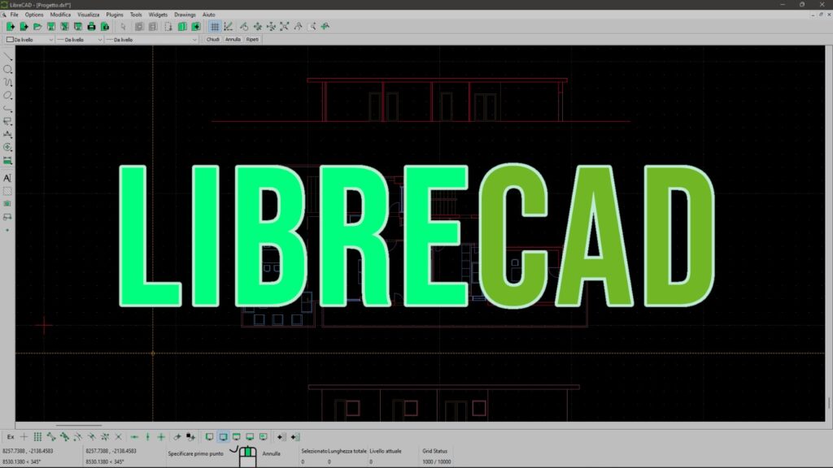The height and width of the screenshot is (468, 833).
Task: Toggle restrict horizontal icon
Action: point(134,436)
